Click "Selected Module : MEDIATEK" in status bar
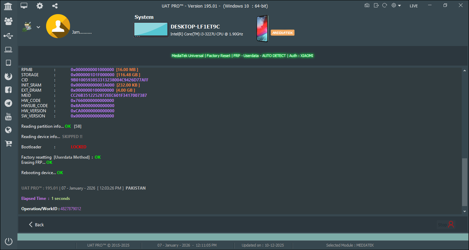The width and height of the screenshot is (469, 250). tap(350, 245)
